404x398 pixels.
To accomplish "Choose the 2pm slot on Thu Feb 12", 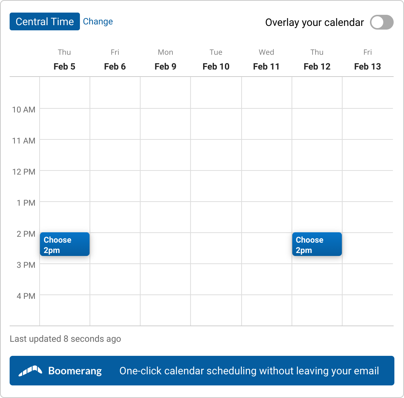I will pos(317,244).
